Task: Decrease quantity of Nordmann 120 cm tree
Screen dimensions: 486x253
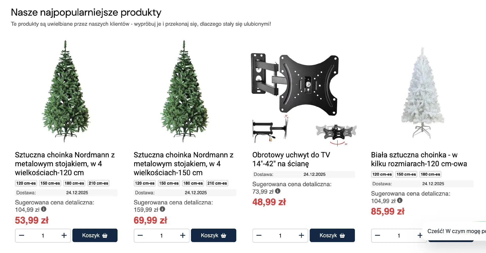Action: click(x=22, y=236)
